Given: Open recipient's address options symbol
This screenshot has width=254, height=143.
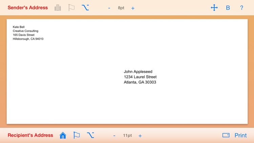Looking at the screenshot, I should [90, 135].
